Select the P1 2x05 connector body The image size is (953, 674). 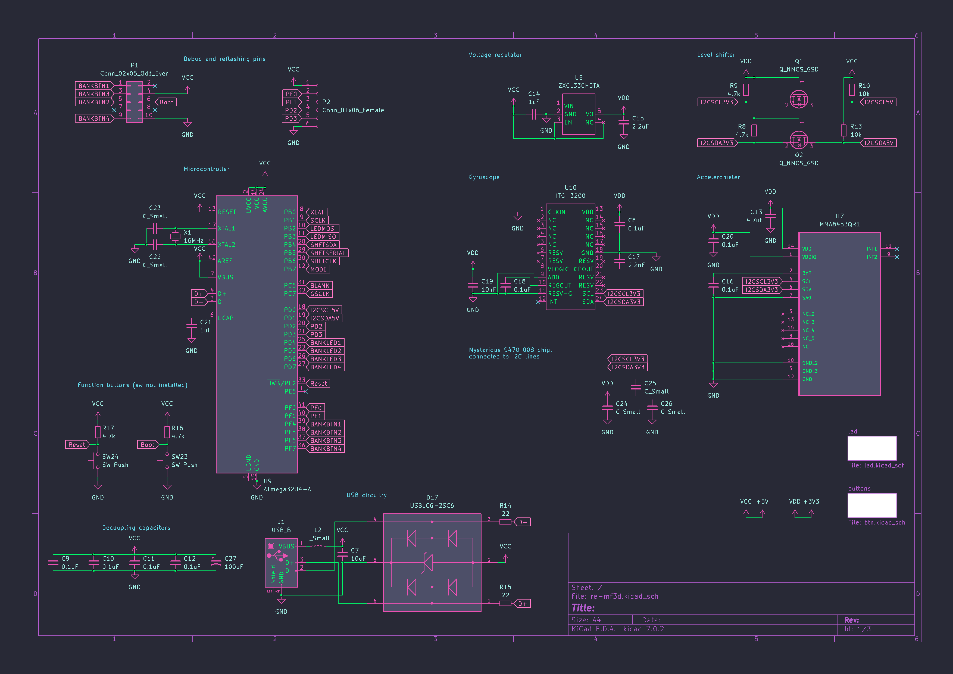pos(135,102)
